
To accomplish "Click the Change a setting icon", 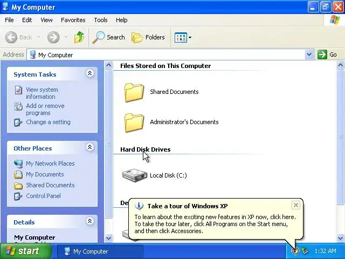I will 18,122.
